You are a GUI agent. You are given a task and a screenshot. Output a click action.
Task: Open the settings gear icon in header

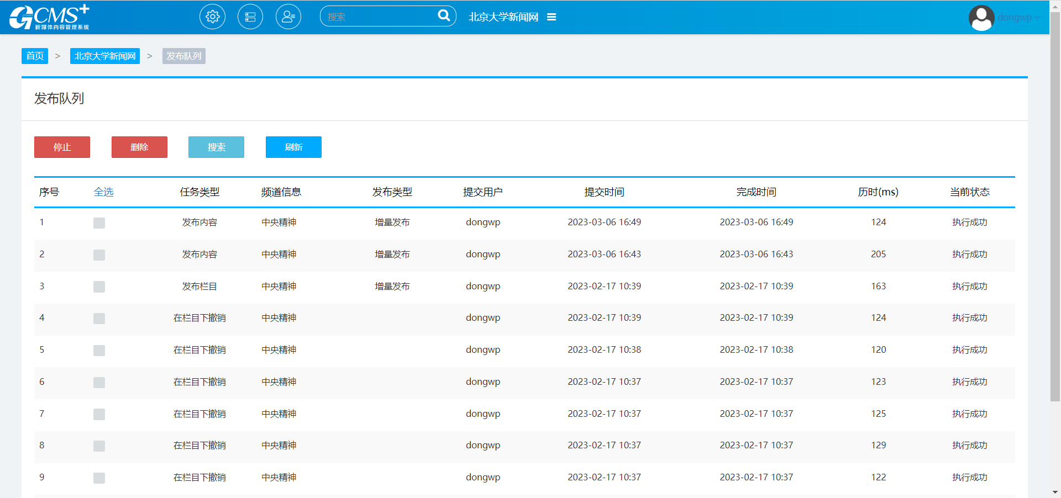pyautogui.click(x=212, y=17)
